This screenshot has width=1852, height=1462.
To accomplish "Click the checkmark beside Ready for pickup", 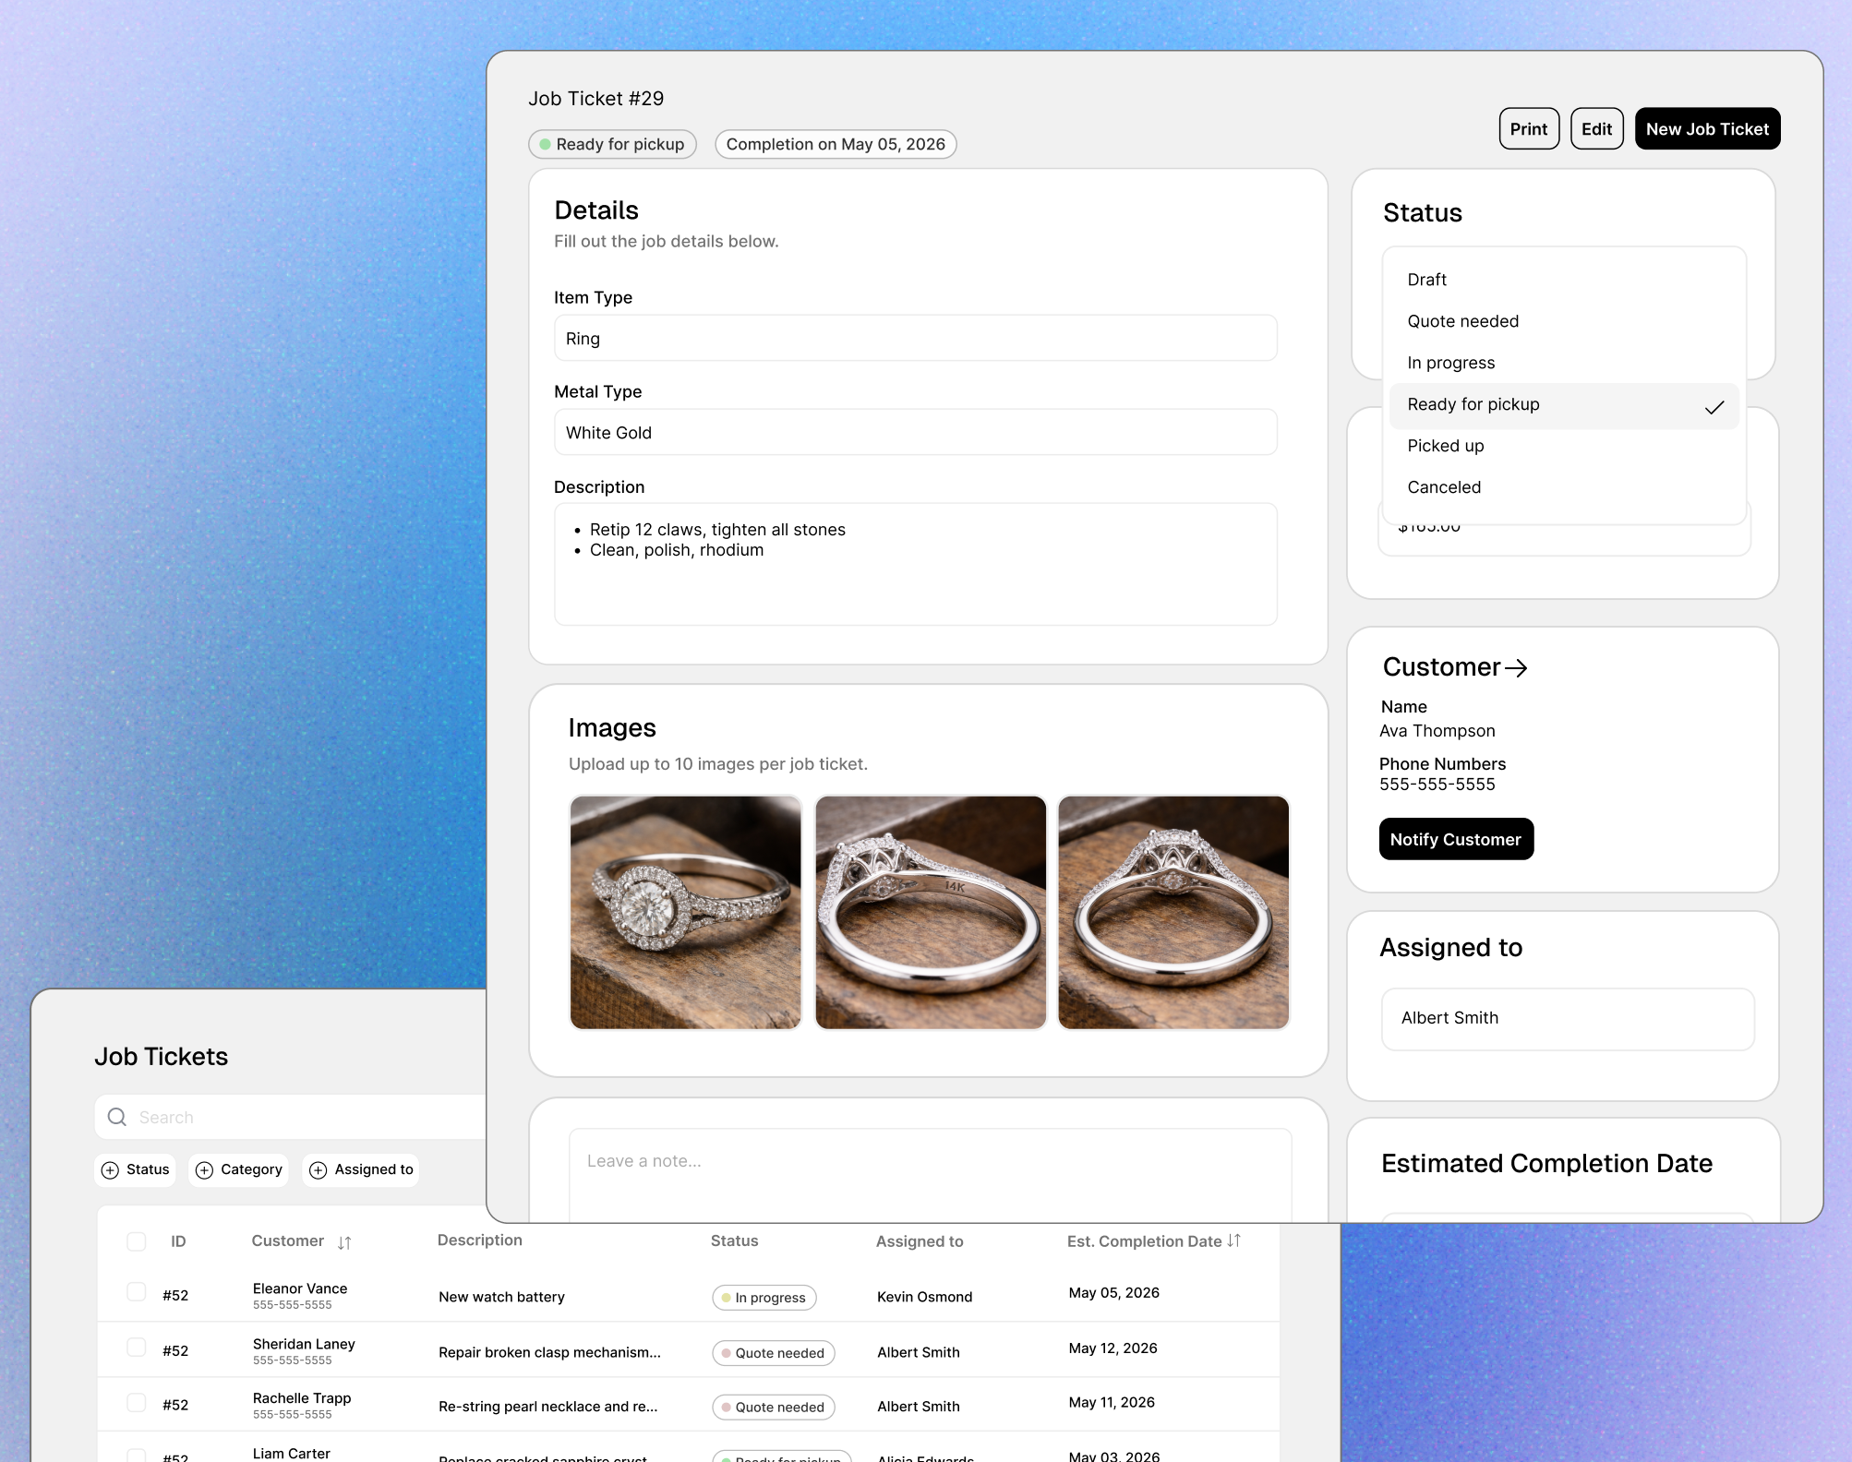I will point(1715,405).
